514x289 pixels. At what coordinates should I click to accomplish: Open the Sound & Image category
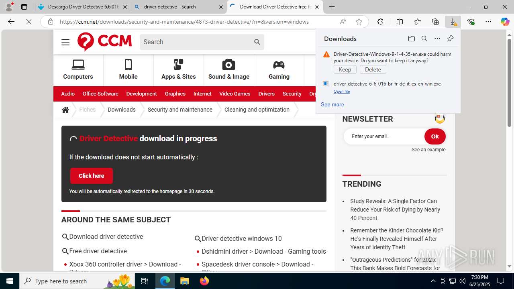229,70
